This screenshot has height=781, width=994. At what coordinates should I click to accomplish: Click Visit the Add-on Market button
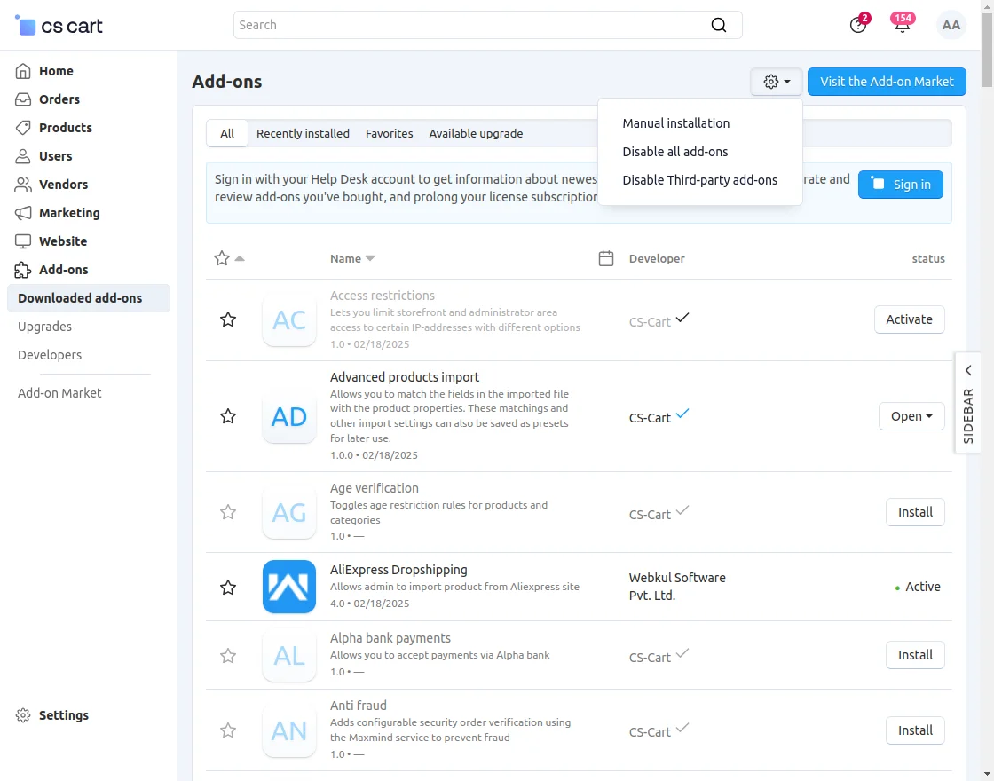point(887,82)
